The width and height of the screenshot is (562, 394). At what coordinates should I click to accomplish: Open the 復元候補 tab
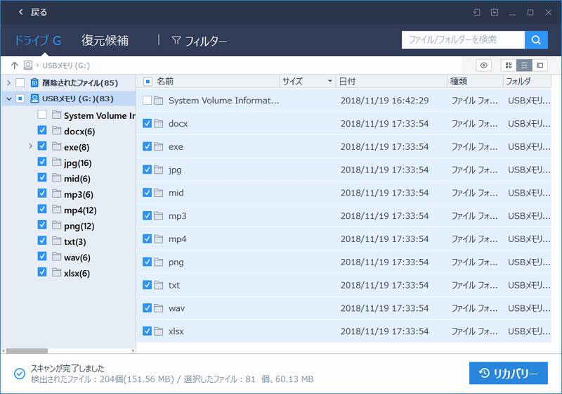pos(105,40)
